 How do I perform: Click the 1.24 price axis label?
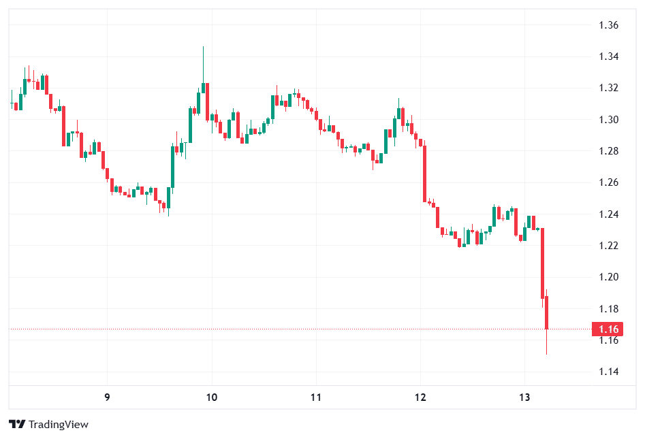pos(608,214)
